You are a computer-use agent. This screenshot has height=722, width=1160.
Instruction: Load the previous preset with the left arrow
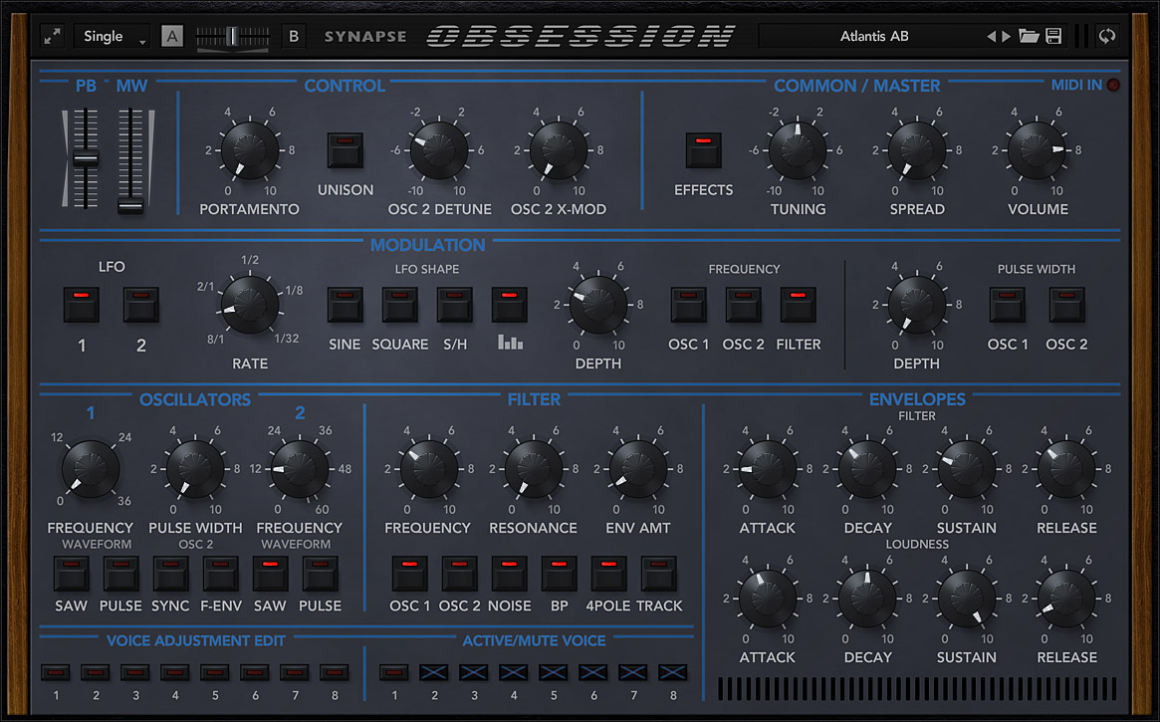pyautogui.click(x=994, y=36)
